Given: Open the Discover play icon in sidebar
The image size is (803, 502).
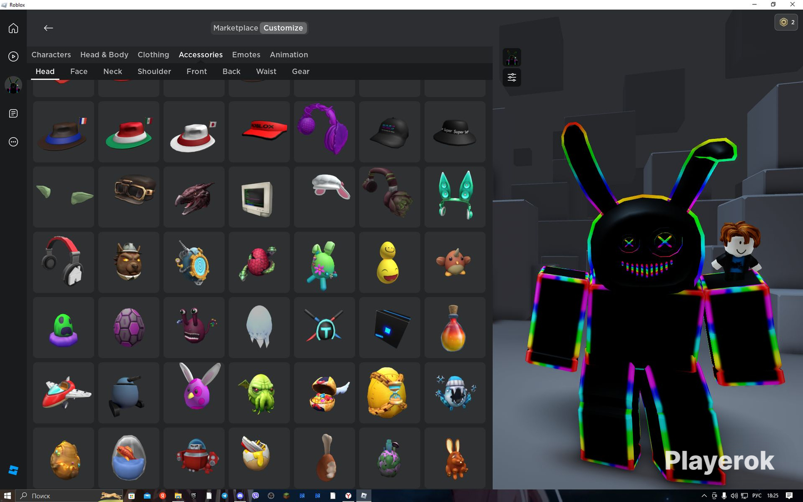Looking at the screenshot, I should (x=14, y=56).
